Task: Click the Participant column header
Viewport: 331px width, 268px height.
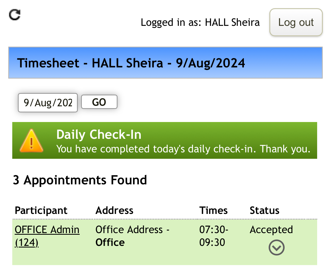Action: pos(41,210)
